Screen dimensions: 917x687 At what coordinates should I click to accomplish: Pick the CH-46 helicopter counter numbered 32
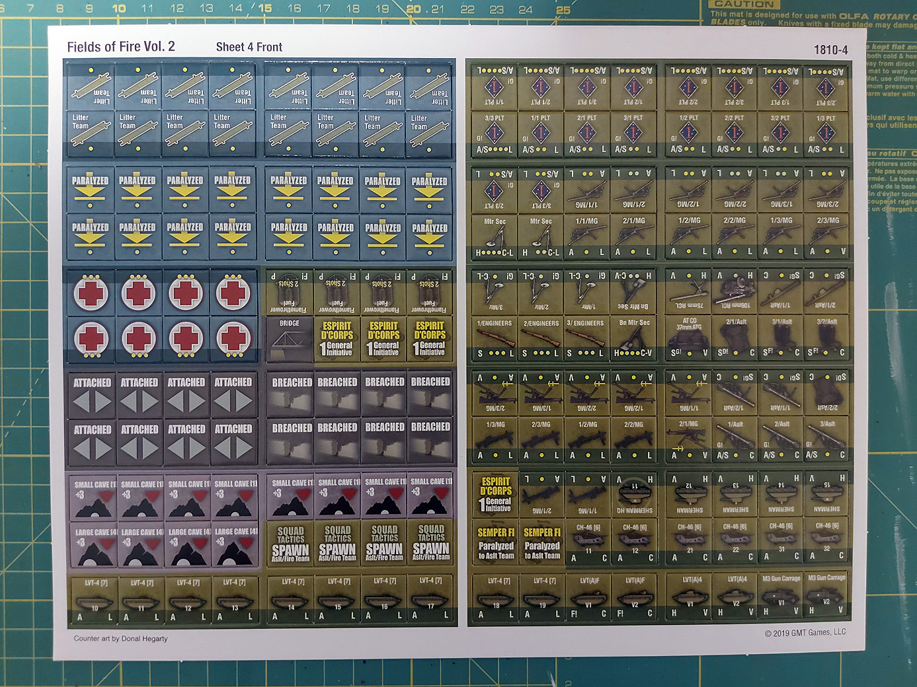coord(826,541)
